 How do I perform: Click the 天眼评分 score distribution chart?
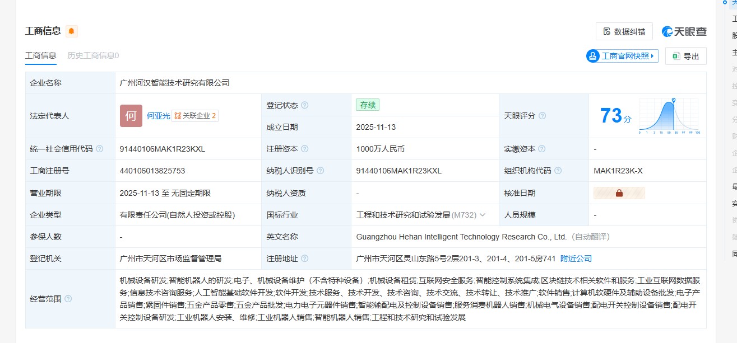[669, 116]
